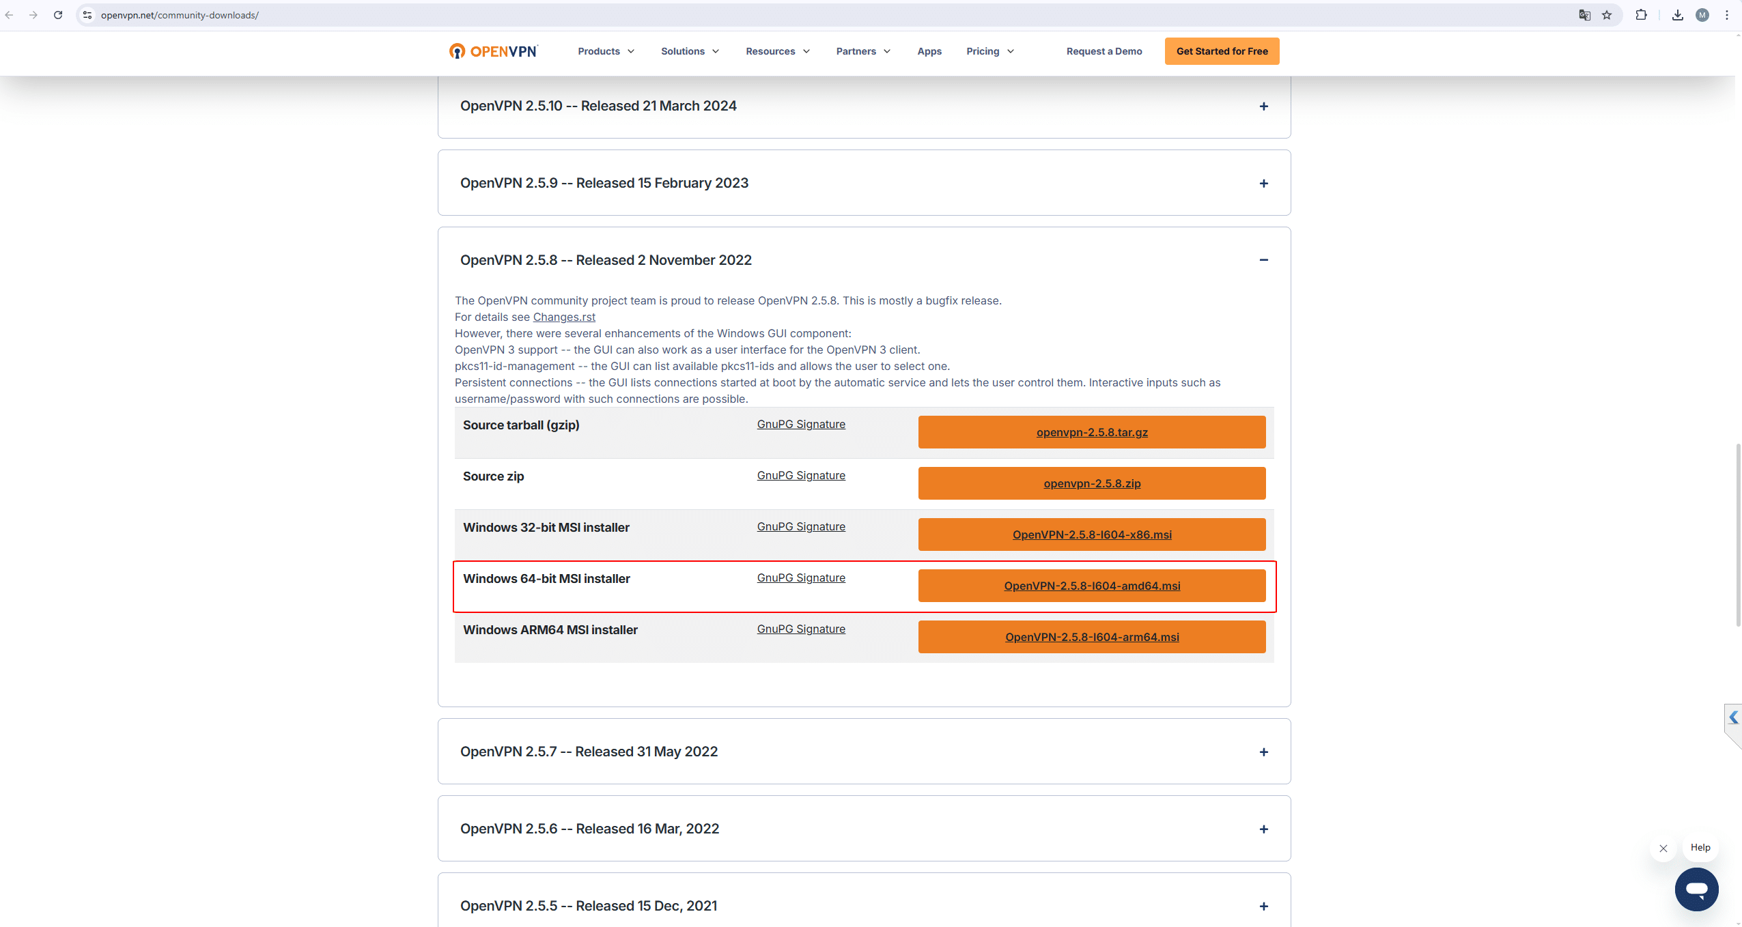Download OpenVPN-2.5.8-I604-x86.msi
This screenshot has height=927, width=1742.
(x=1092, y=534)
